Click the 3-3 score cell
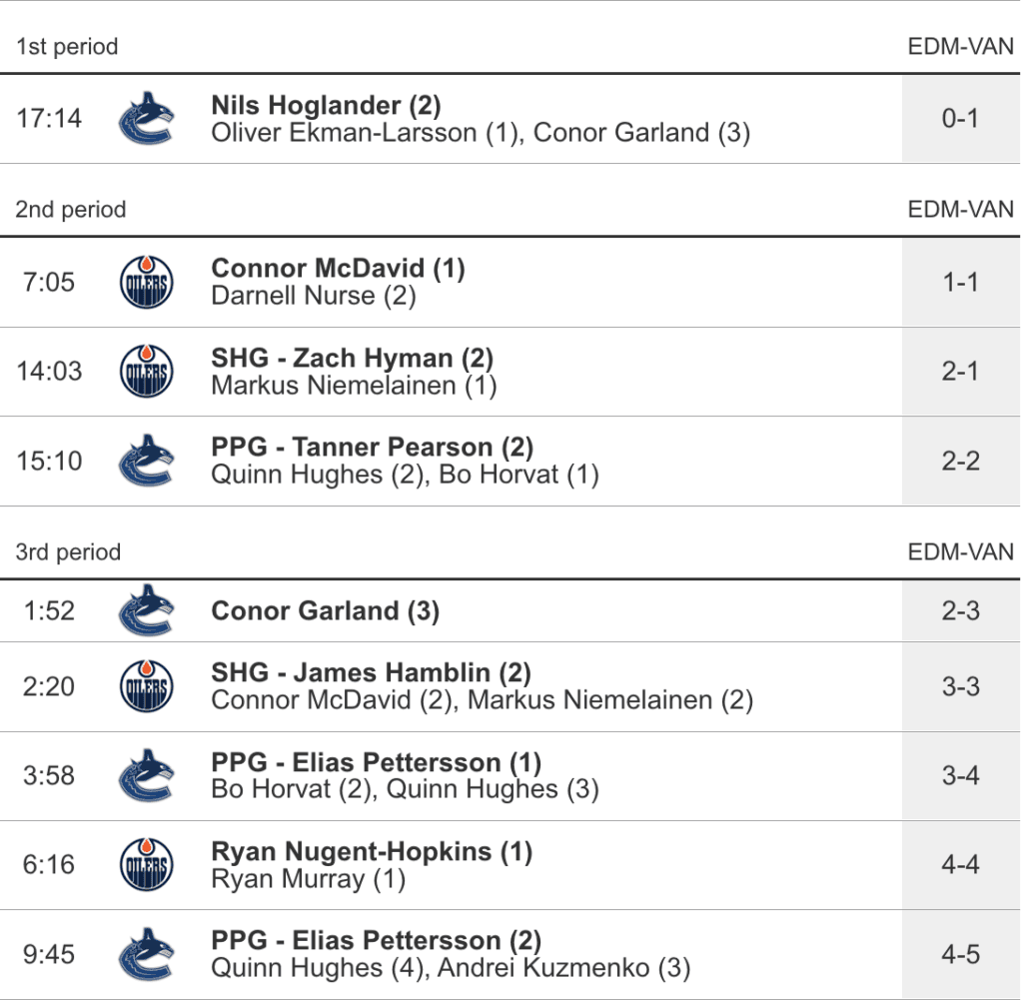This screenshot has width=1023, height=1000. coord(960,687)
